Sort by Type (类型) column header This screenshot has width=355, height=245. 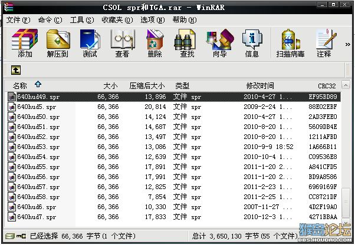point(182,86)
